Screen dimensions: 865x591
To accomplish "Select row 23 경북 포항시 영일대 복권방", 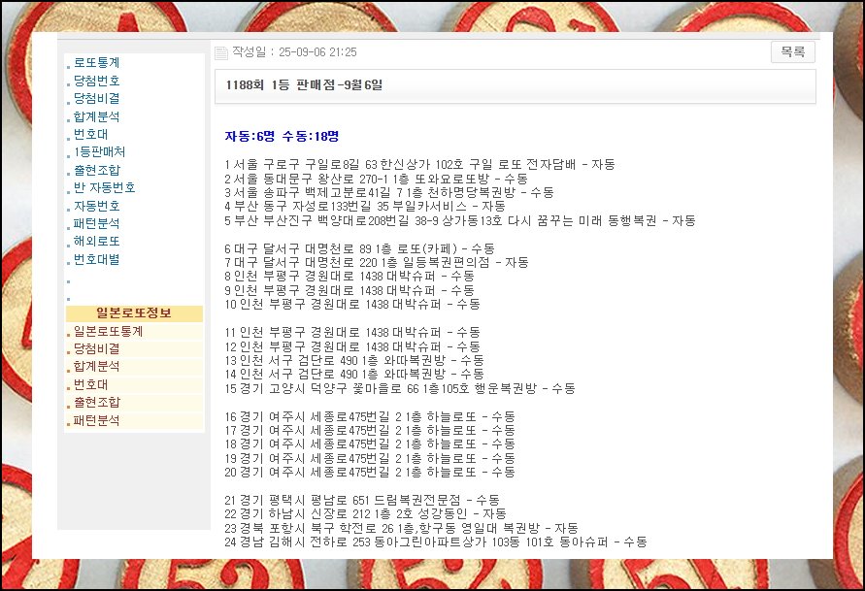I will 402,528.
